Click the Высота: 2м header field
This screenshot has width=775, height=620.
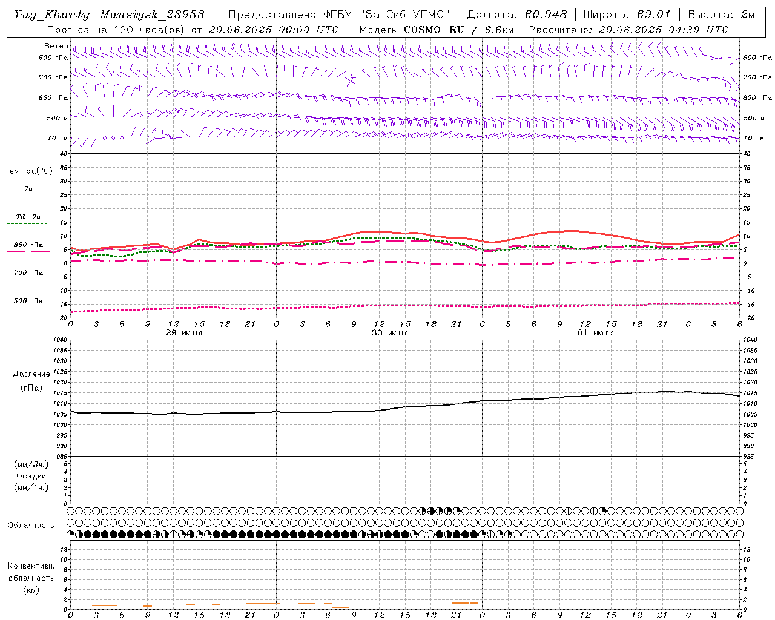coord(721,15)
